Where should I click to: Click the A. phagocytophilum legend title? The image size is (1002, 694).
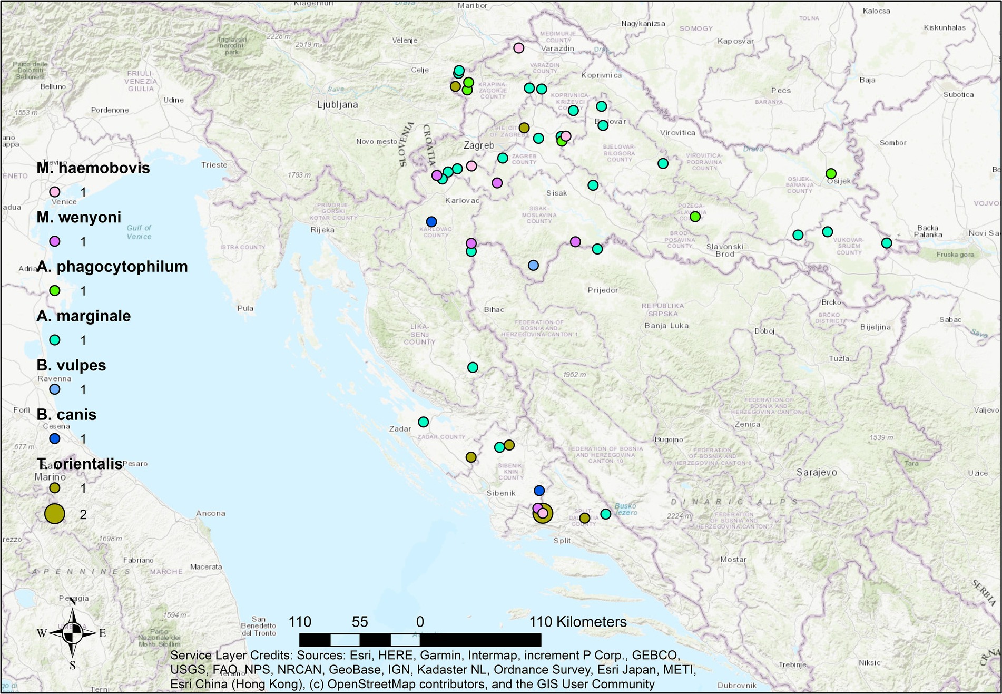click(112, 267)
